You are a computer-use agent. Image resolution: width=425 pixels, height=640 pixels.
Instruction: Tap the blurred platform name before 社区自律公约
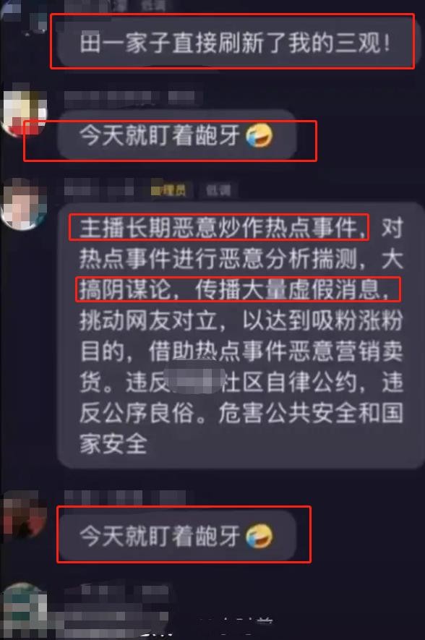(195, 380)
